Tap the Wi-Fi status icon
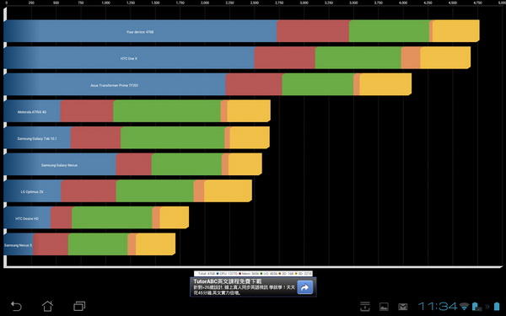This screenshot has width=506, height=316. click(x=464, y=306)
